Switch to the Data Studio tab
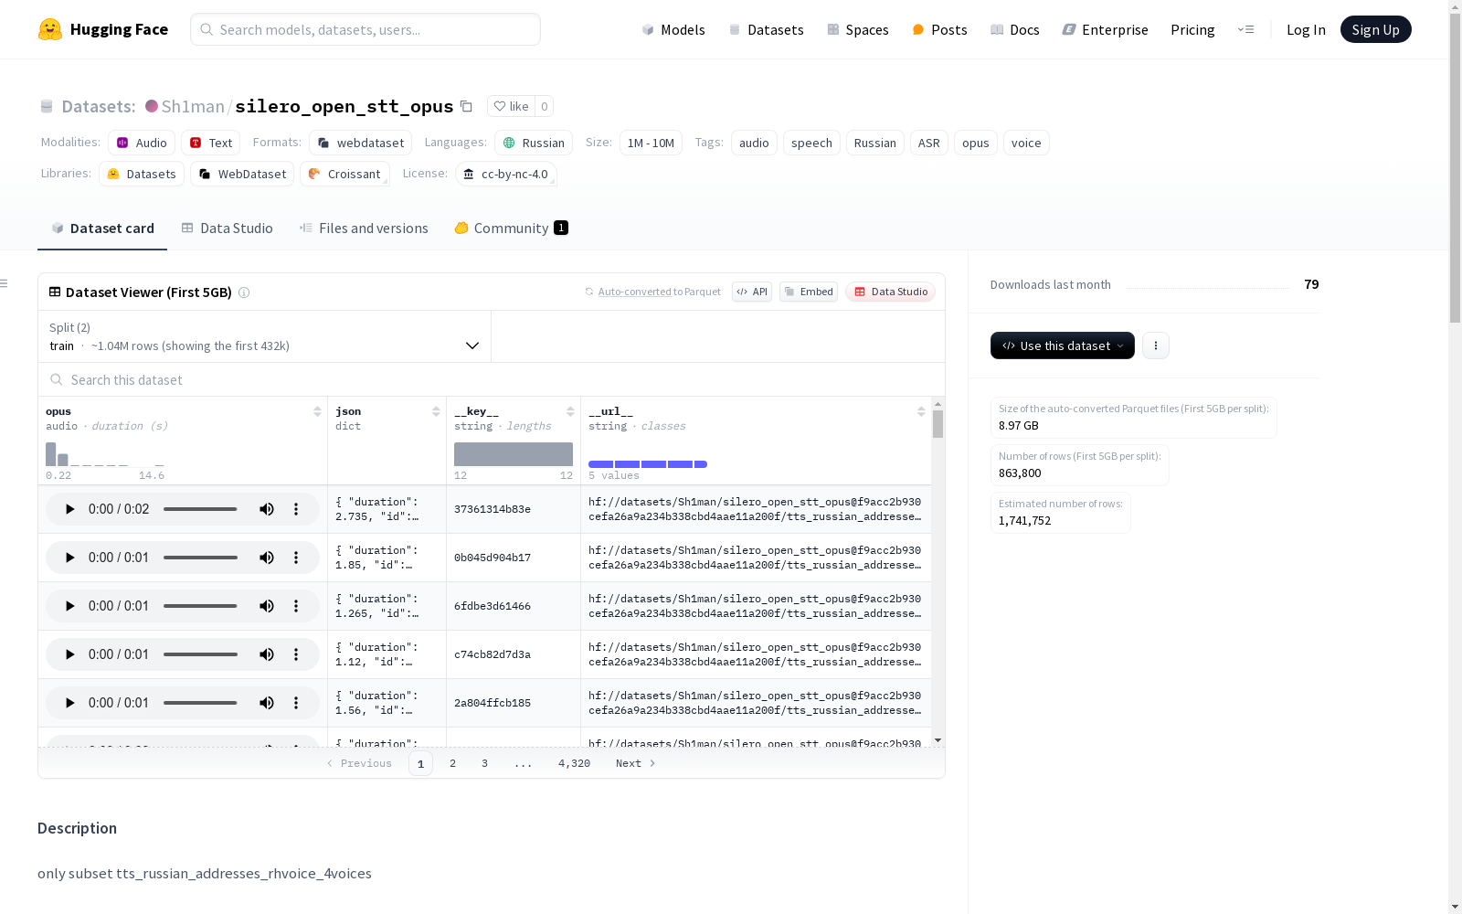 (228, 228)
